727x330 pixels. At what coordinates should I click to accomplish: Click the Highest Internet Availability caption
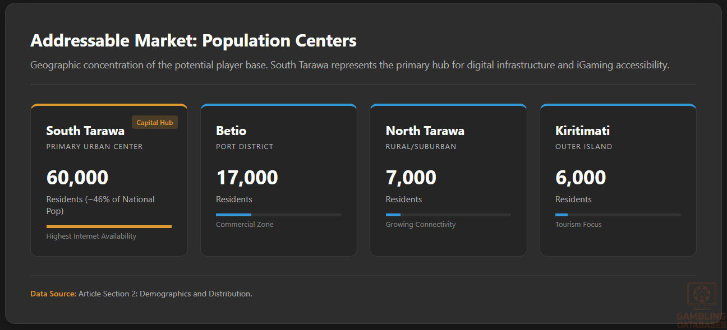pyautogui.click(x=91, y=236)
